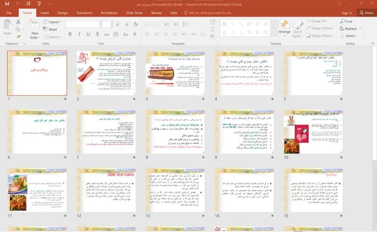377x232 pixels.
Task: Click Sign in
Action: tap(347, 13)
